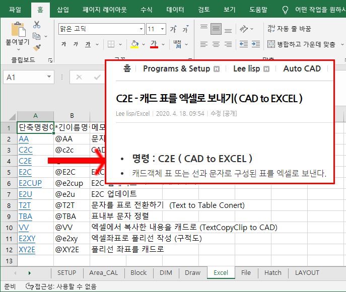This screenshot has height=292, width=346.
Task: Increase font size with larger 가 icon
Action: pos(173,29)
